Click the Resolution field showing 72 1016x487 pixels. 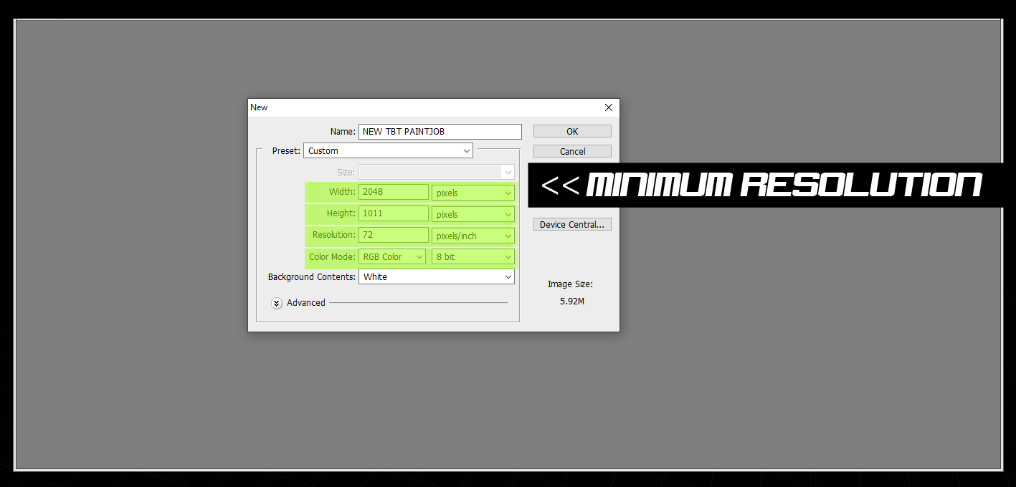[393, 235]
